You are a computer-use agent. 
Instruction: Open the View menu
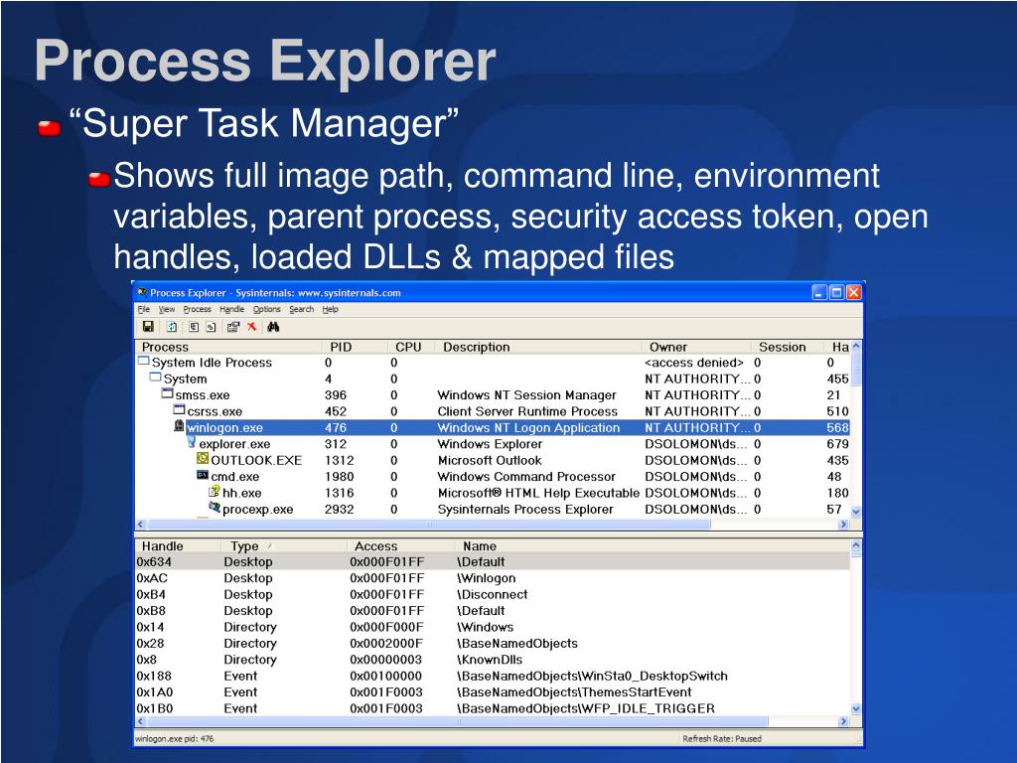tap(167, 309)
